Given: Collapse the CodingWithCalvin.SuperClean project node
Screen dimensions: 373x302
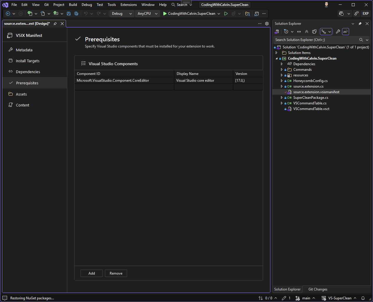Looking at the screenshot, I should pyautogui.click(x=277, y=58).
